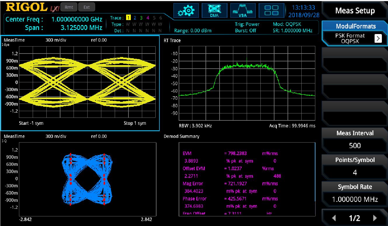Screen dimensions: 388x226
Task: Expand the PSK Format OQPSK submenu arrow
Action: 378,38
